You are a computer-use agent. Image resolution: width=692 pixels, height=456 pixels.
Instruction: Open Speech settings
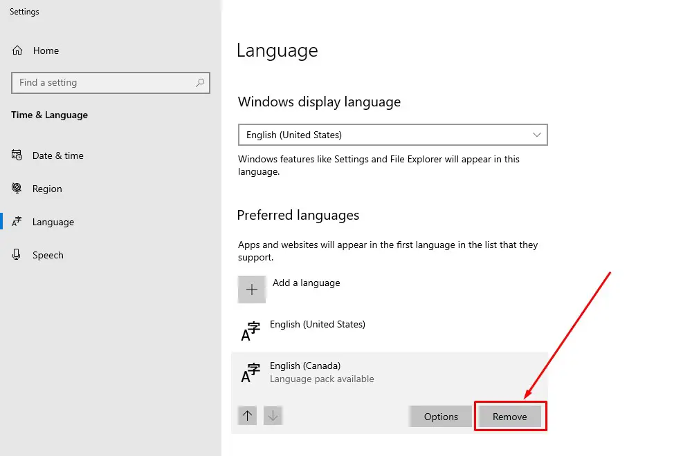coord(48,255)
